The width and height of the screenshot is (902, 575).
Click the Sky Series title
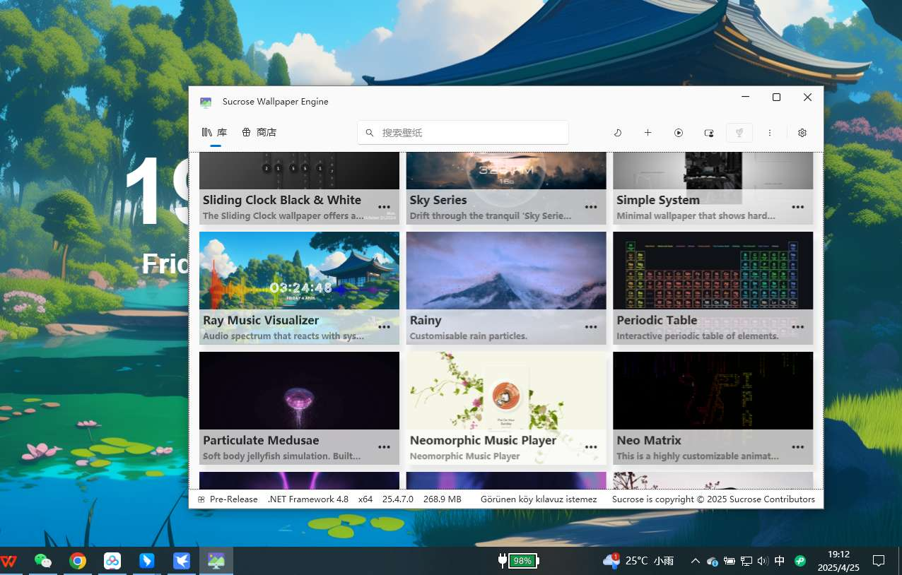pyautogui.click(x=438, y=200)
